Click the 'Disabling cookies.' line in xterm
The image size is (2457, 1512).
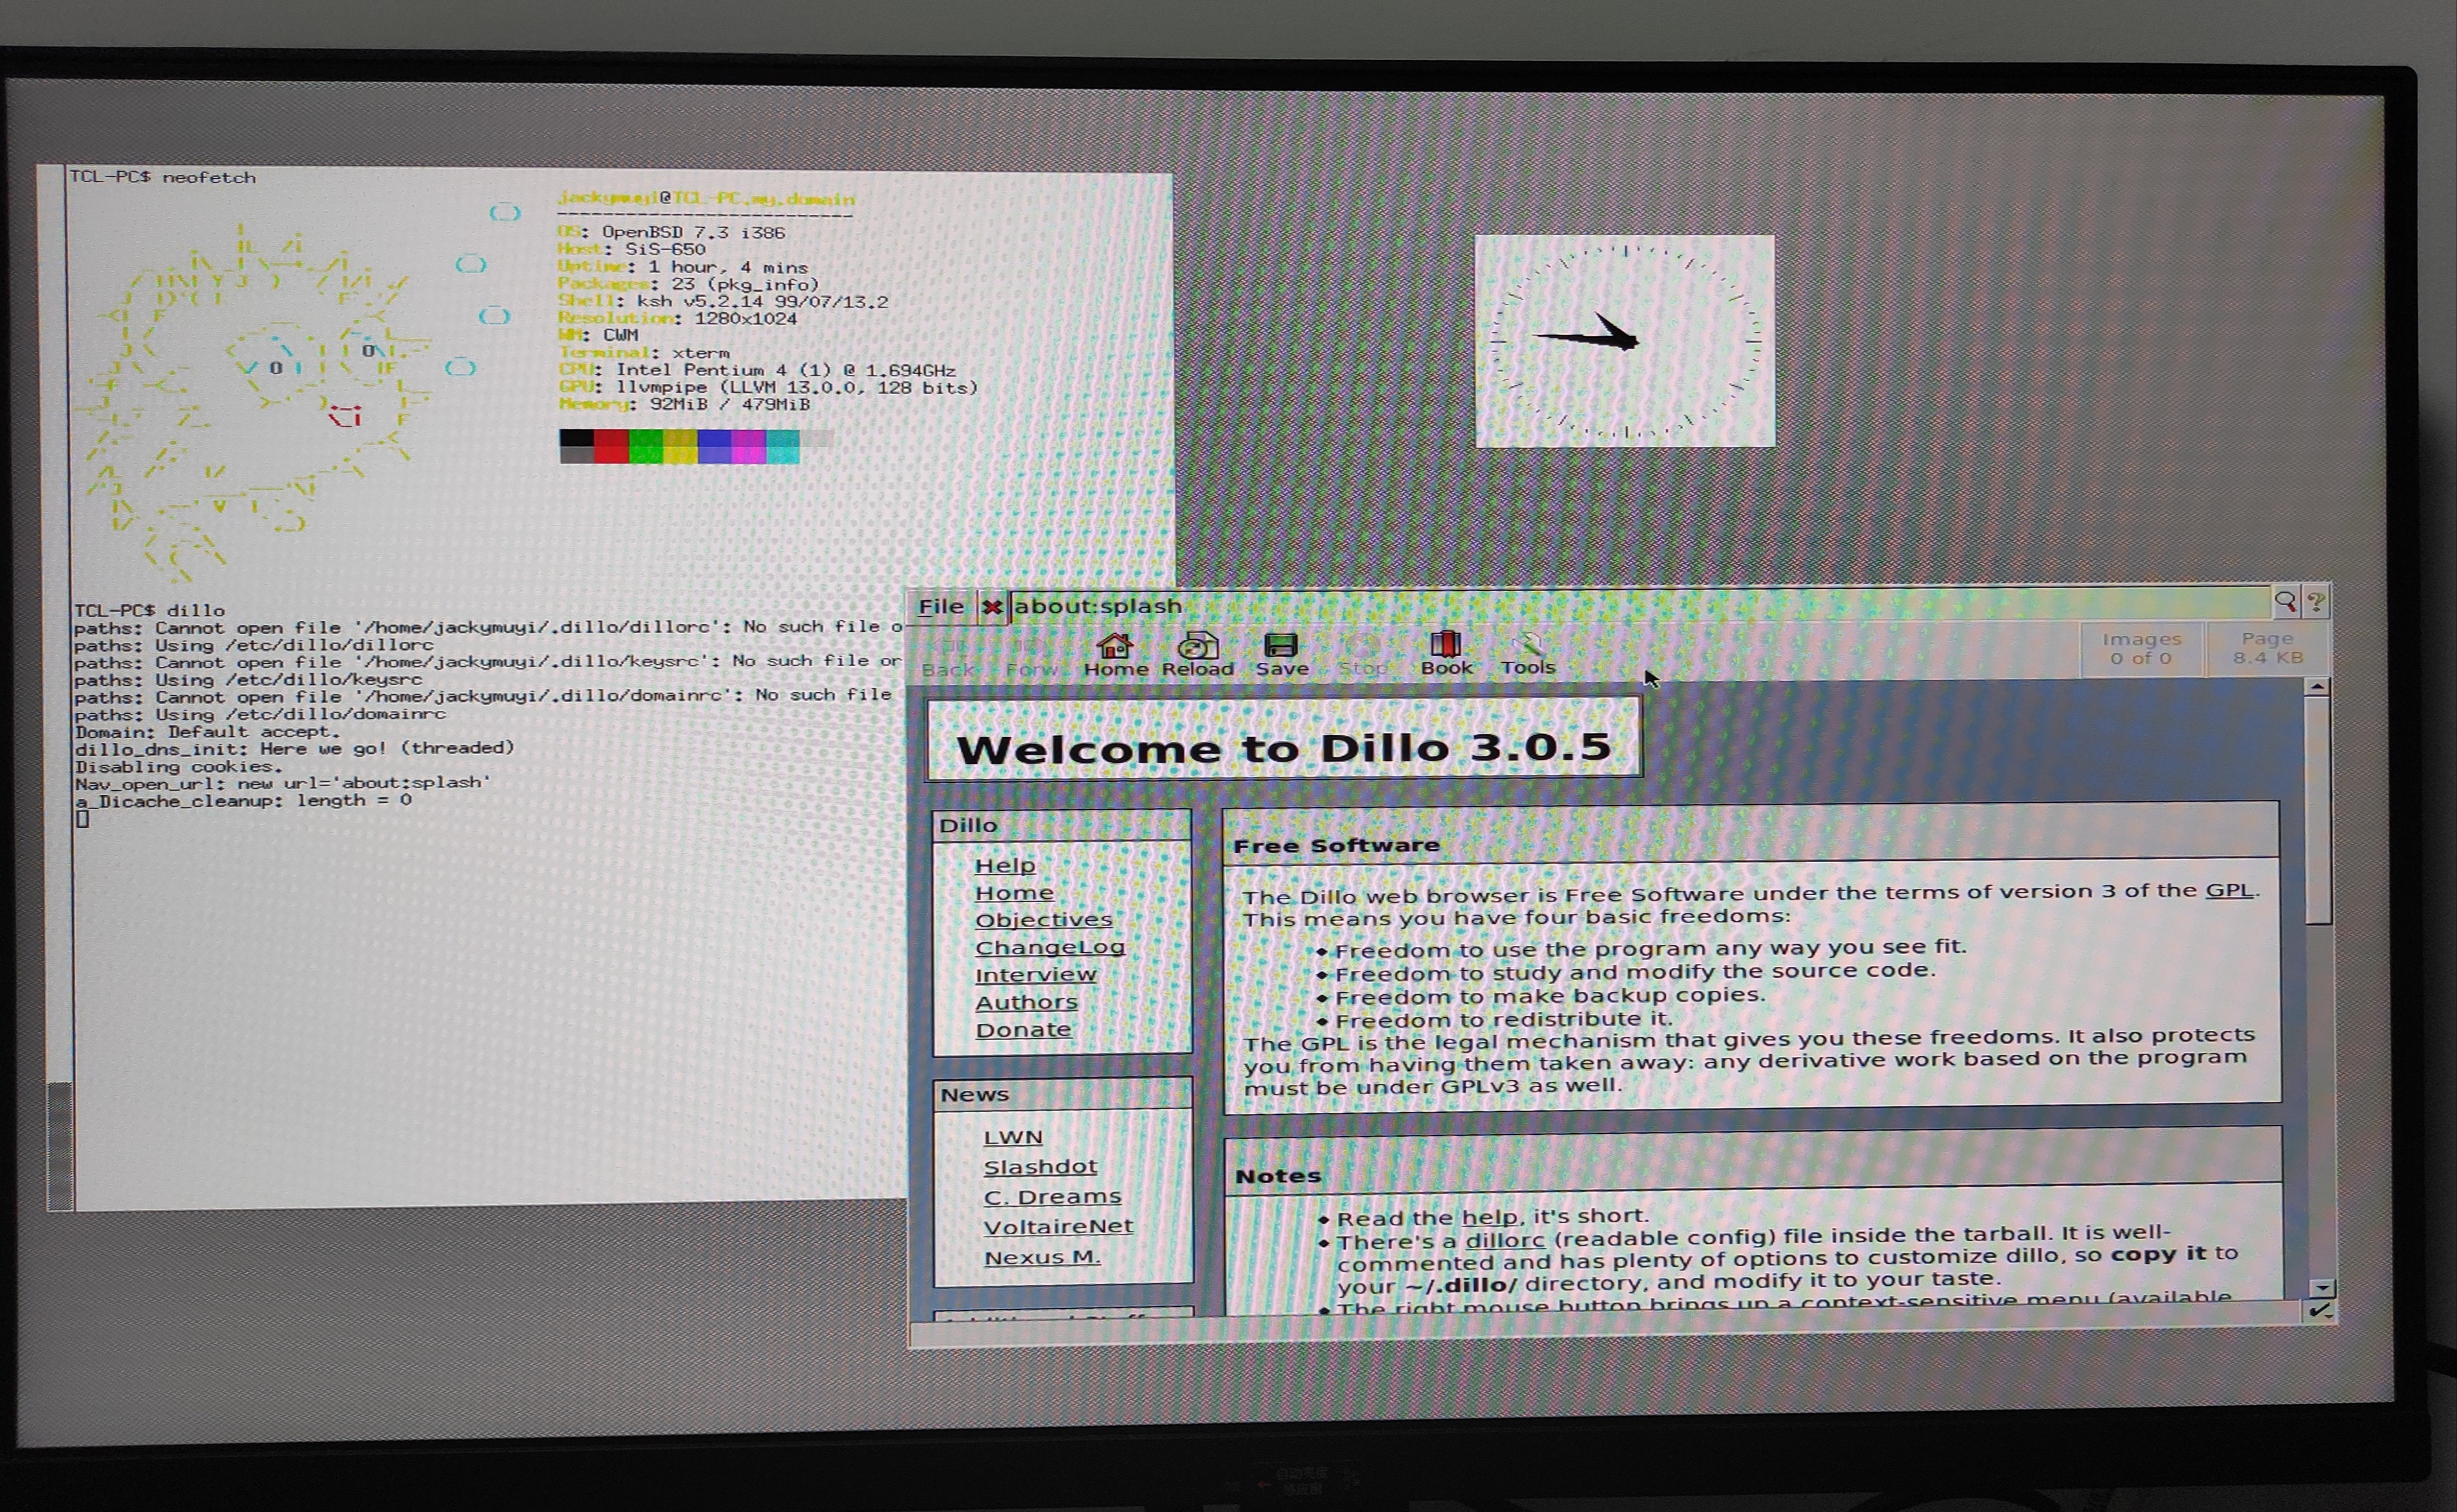coord(179,766)
